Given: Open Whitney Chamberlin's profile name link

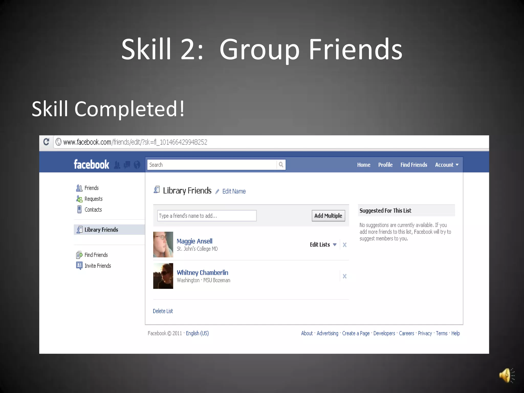Looking at the screenshot, I should tap(202, 272).
